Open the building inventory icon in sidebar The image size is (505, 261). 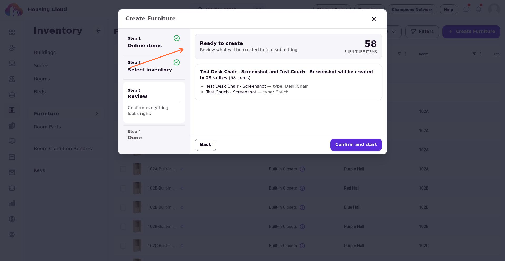point(12,110)
